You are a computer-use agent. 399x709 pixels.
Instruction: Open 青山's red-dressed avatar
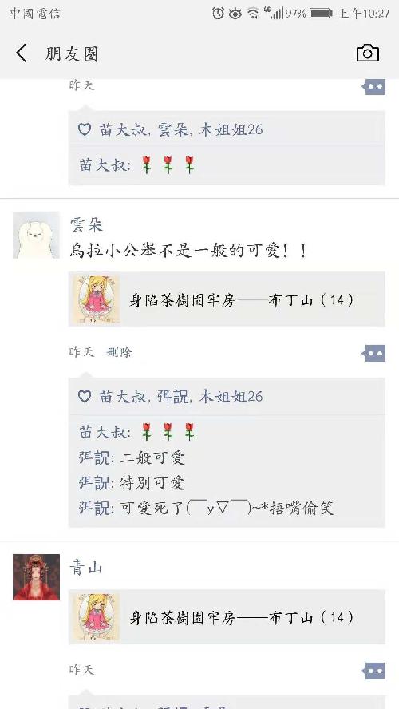tap(36, 577)
